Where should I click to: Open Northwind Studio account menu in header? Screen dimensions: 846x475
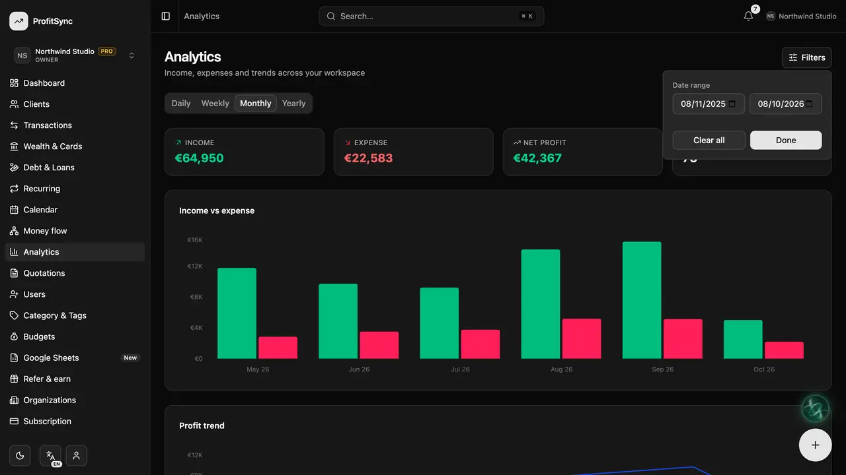coord(801,16)
